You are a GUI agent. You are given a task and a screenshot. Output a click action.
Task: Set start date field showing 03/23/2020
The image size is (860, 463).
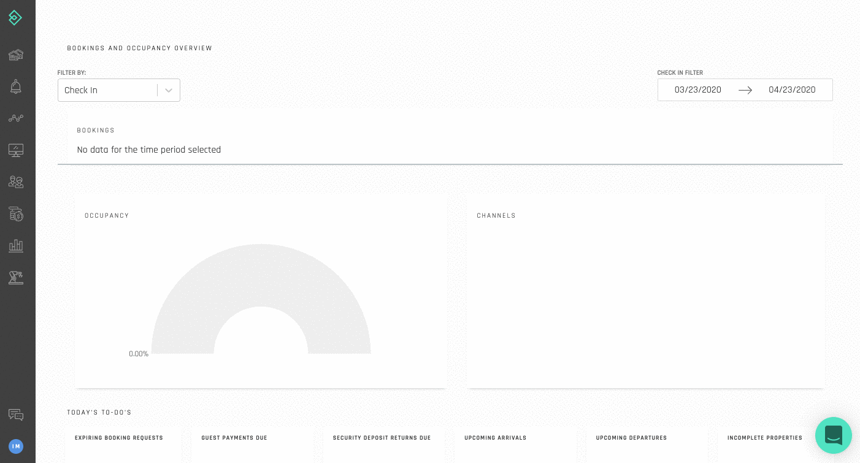click(x=698, y=90)
